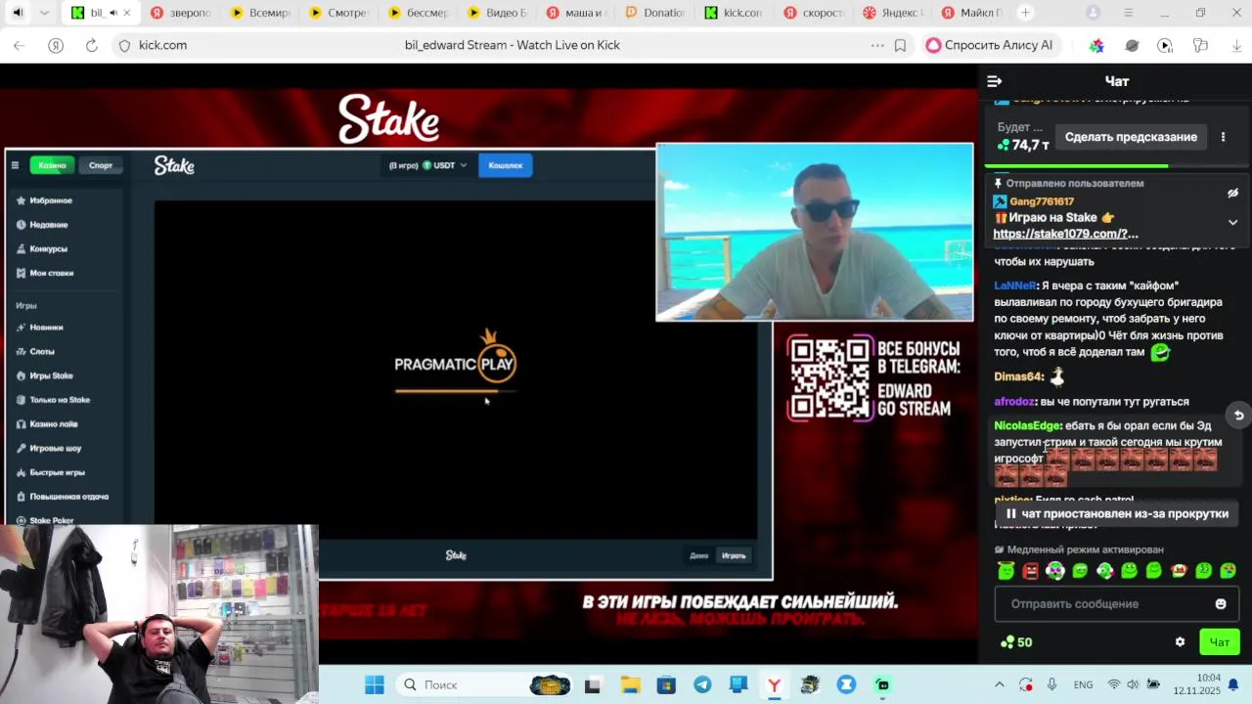Image resolution: width=1252 pixels, height=704 pixels.
Task: Open browser downloads arrow icon
Action: coord(1237,45)
